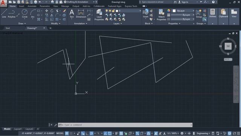
Task: Open the Engineering units dropdown
Action: point(203,133)
